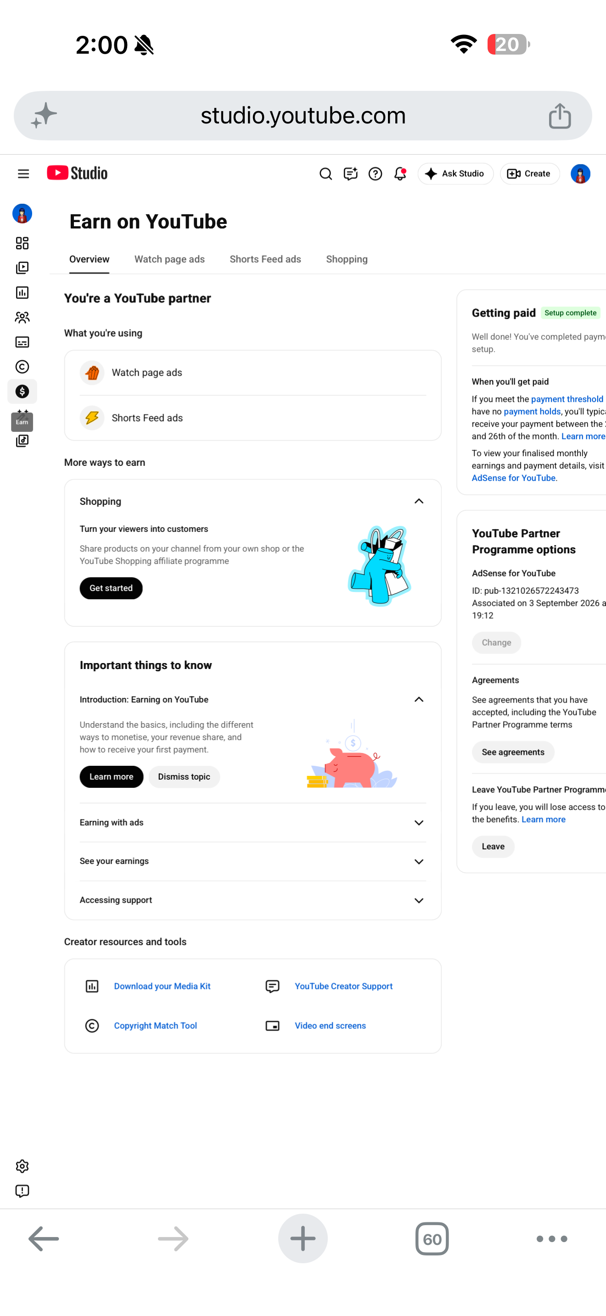The height and width of the screenshot is (1316, 606).
Task: Open the help question mark icon
Action: click(x=375, y=174)
